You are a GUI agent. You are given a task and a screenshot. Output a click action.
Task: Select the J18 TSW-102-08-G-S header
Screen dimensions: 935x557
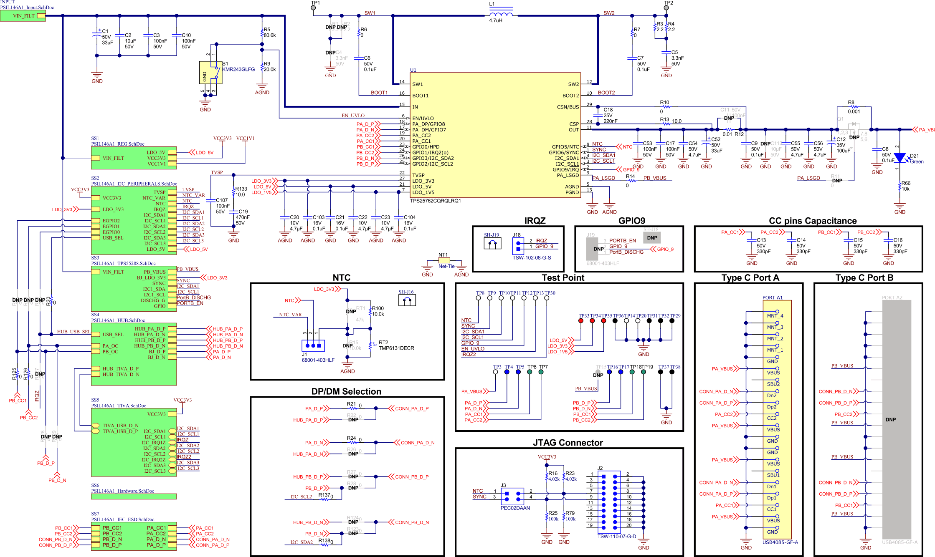pyautogui.click(x=518, y=246)
